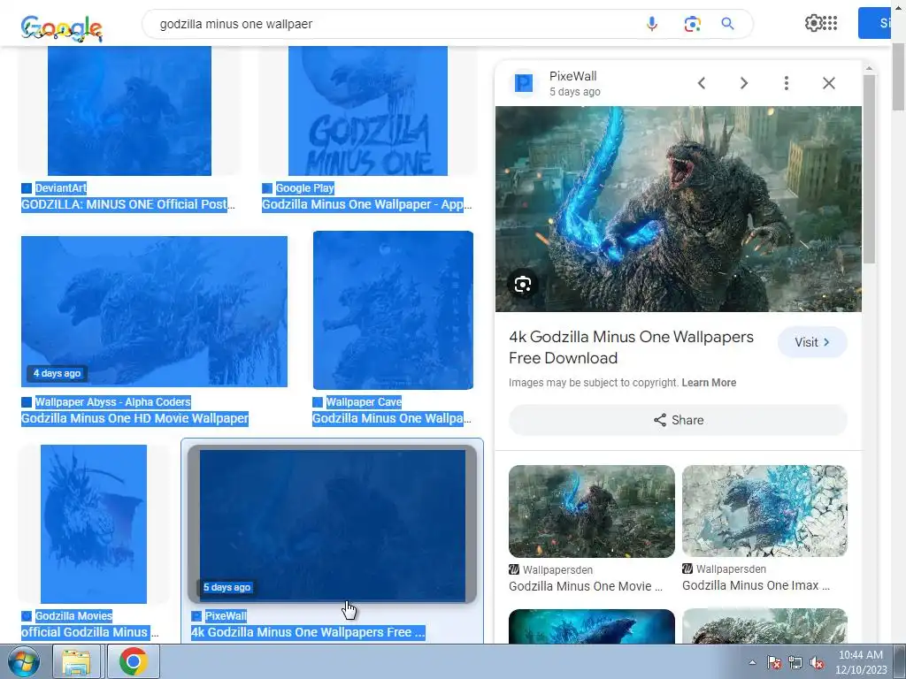Click Wallpapersden favicon beside Movie result
This screenshot has height=679, width=906.
point(514,569)
